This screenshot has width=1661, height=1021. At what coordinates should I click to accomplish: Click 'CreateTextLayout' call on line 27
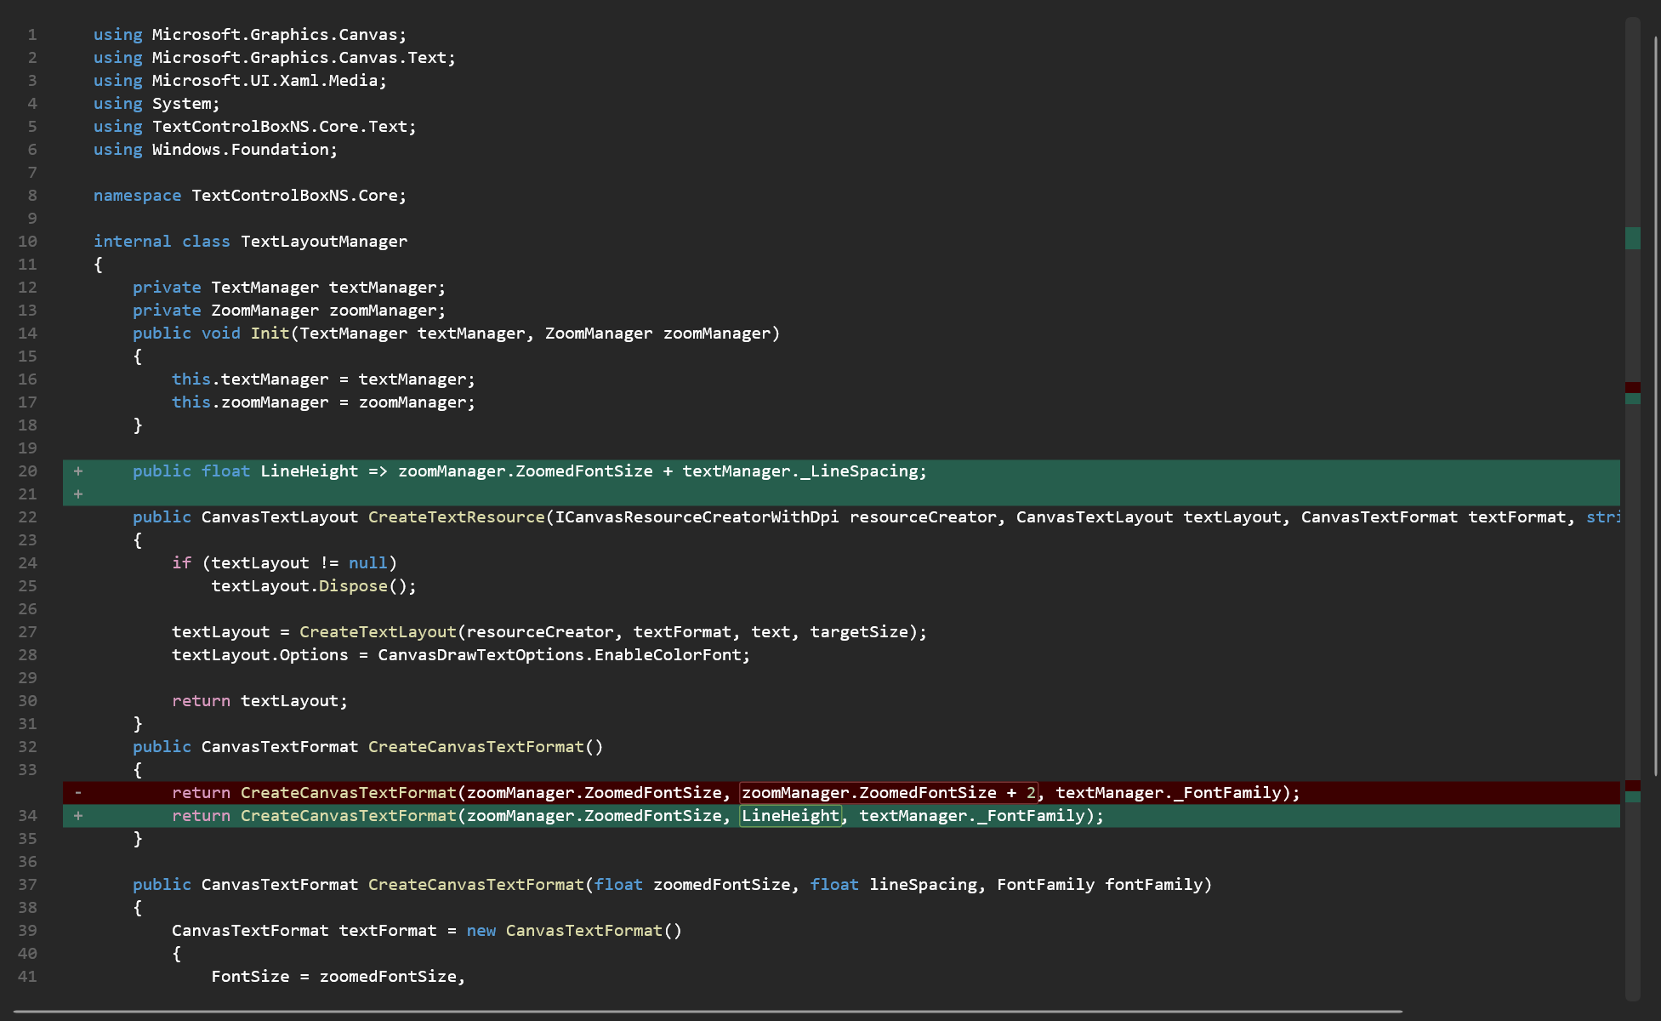tap(378, 632)
